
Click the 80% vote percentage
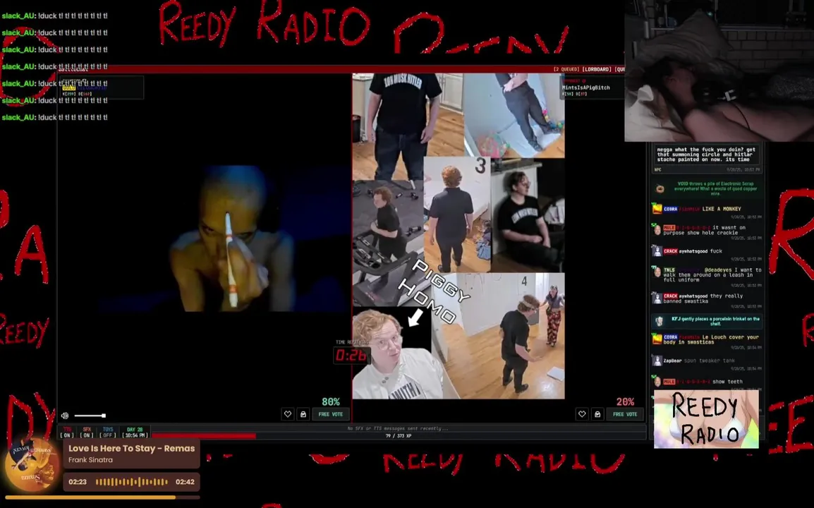point(331,401)
